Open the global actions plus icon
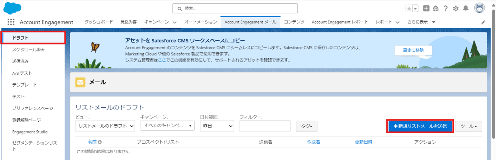 (427, 8)
